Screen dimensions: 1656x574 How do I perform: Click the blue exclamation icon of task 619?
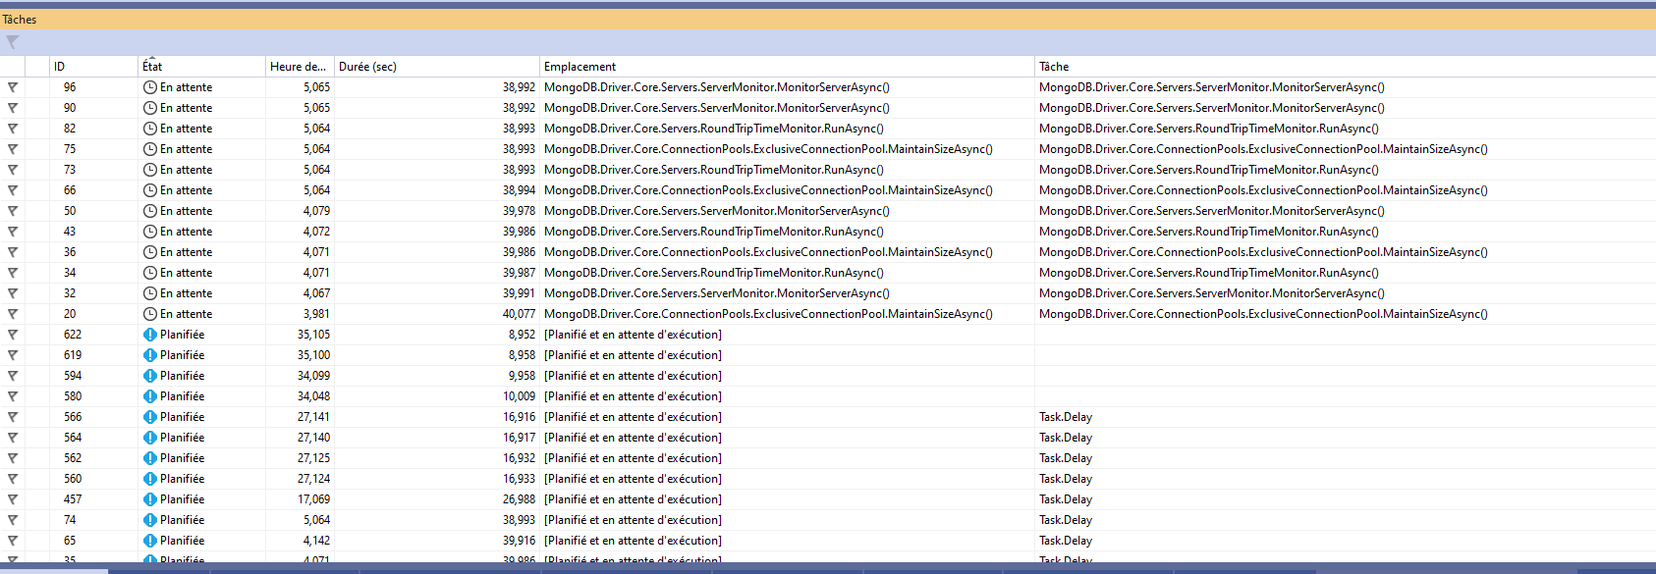(x=150, y=355)
